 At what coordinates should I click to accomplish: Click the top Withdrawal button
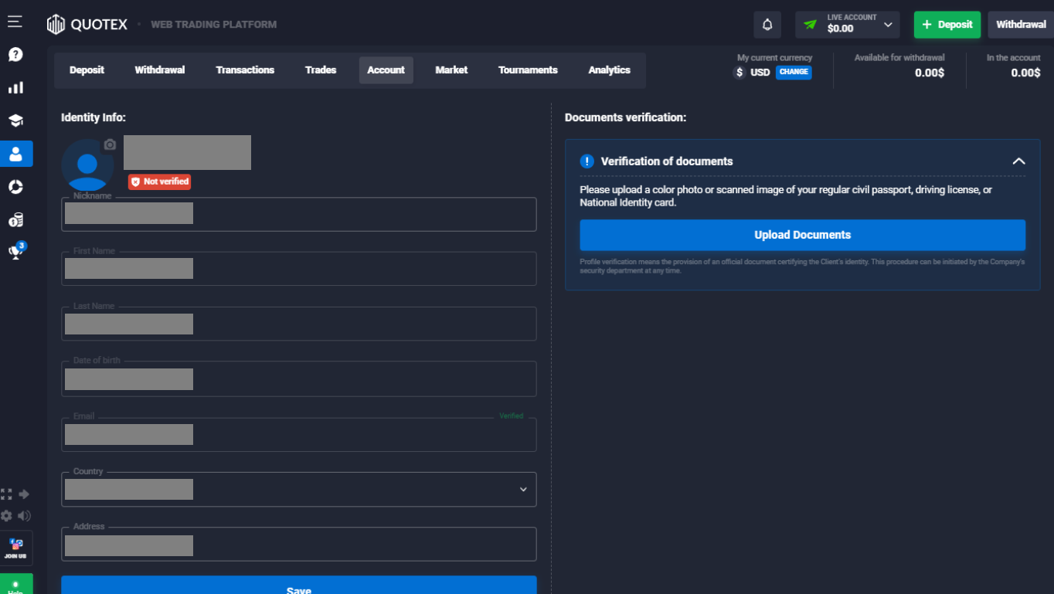tap(1021, 25)
